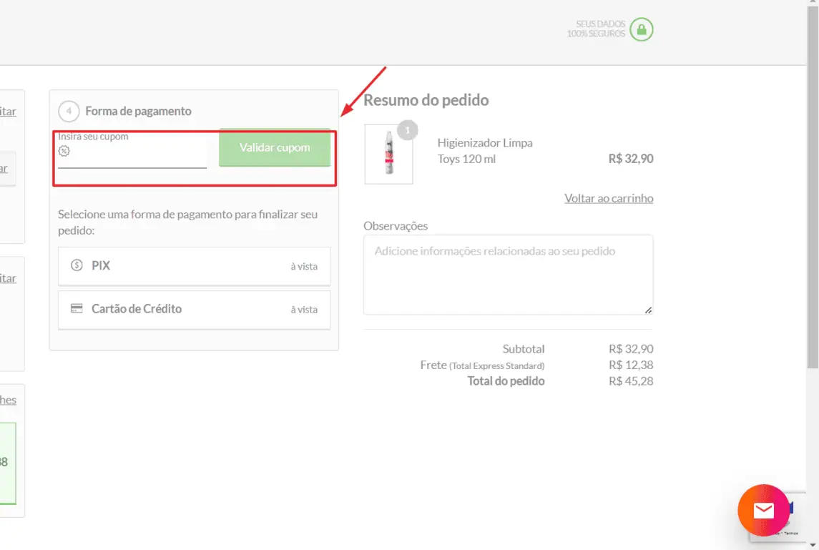Click the Total do pedido value R$ 45,28
Viewport: 819px width, 550px height.
(x=631, y=381)
